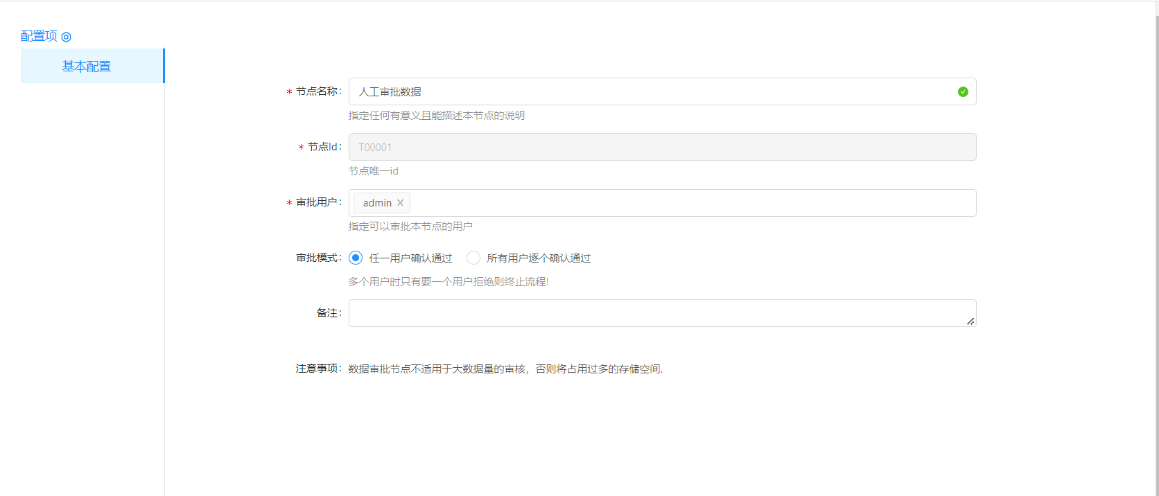Click the 任一用户确认通过 option label text
This screenshot has height=496, width=1159.
(410, 258)
